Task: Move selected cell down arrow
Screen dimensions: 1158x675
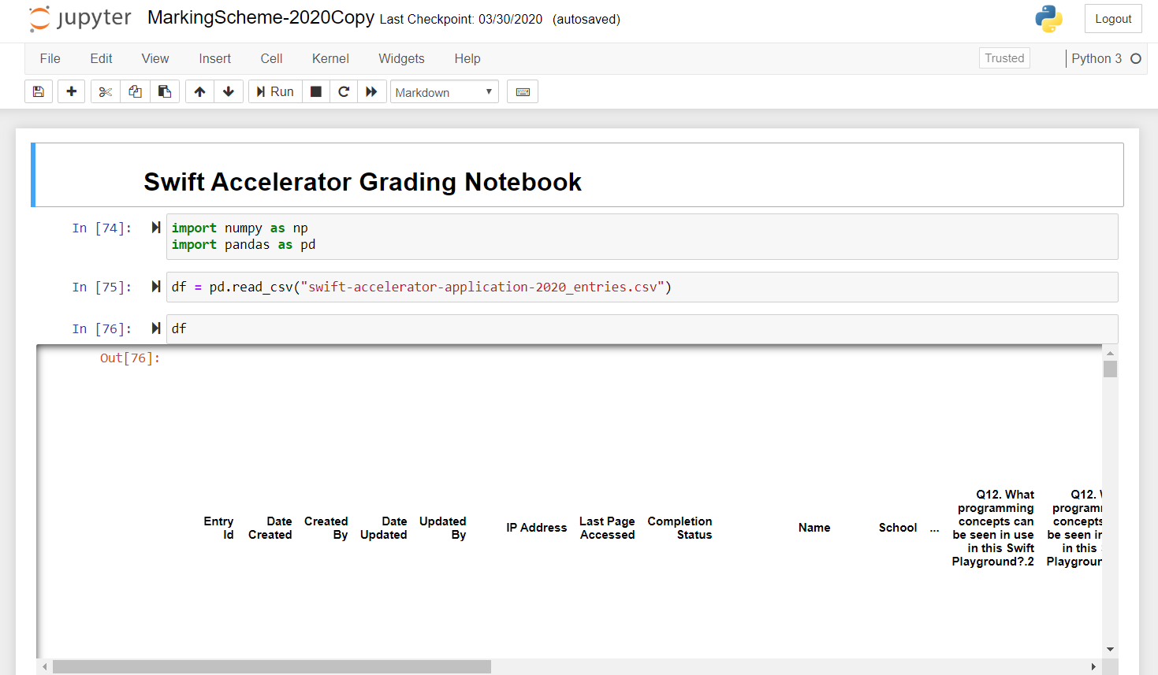Action: 229,92
